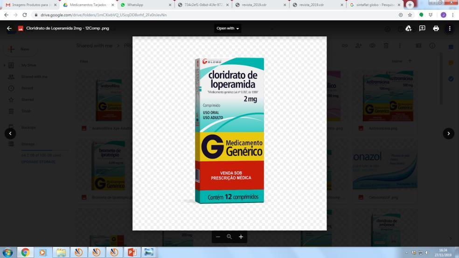The height and width of the screenshot is (258, 459).
Task: Open the Chrome profile avatar
Action: click(443, 15)
